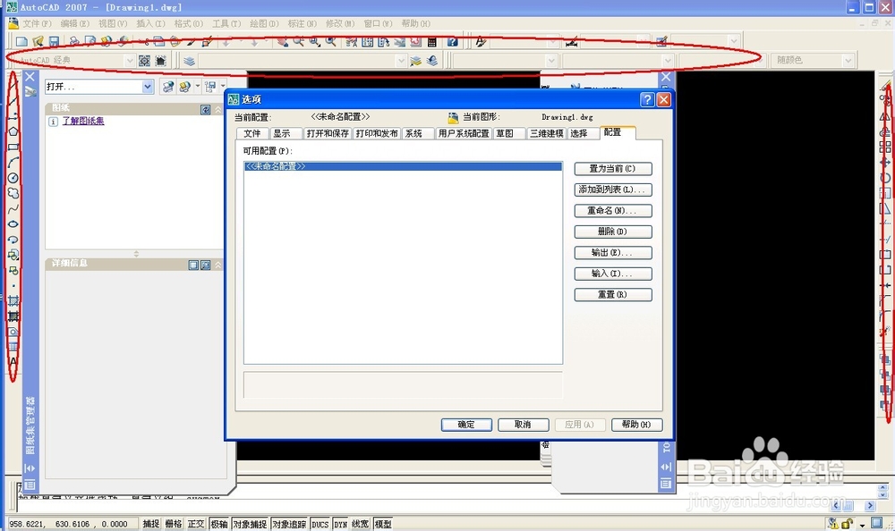Click the My Workspace house icon
Image resolution: width=895 pixels, height=531 pixels.
point(161,61)
